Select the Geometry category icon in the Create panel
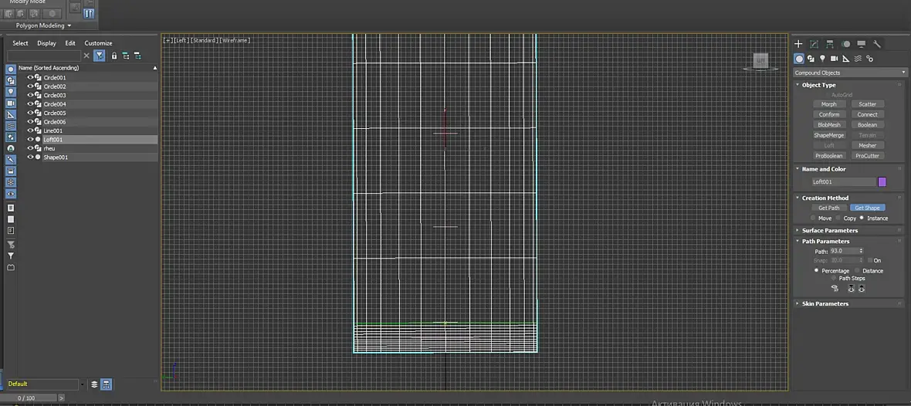The image size is (911, 406). point(800,59)
